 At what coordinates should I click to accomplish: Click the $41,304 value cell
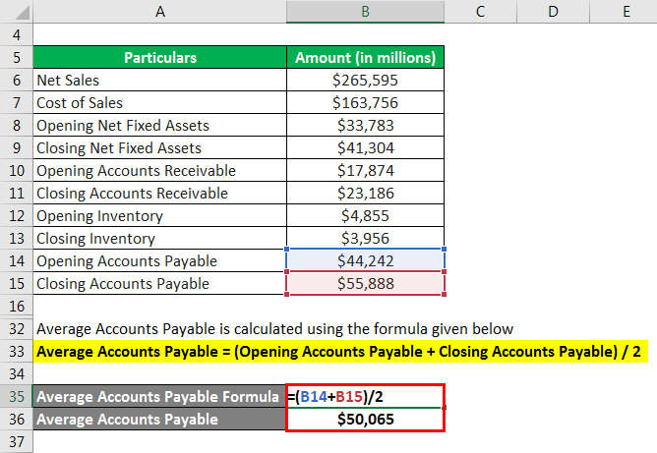tap(365, 147)
